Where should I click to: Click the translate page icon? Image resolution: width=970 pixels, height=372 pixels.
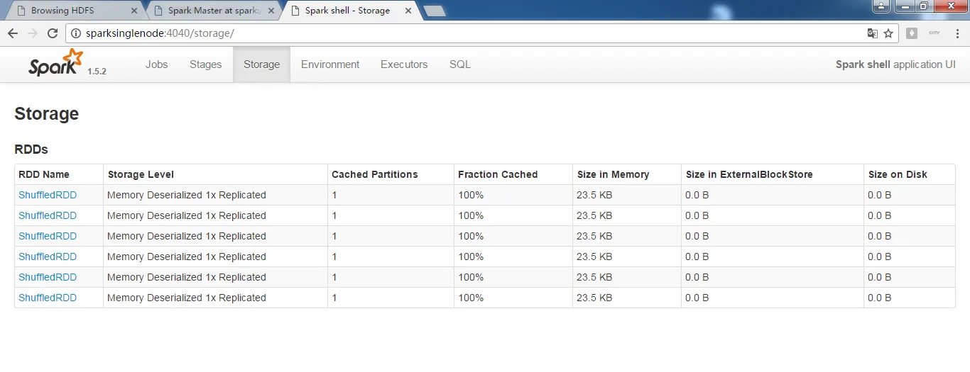click(872, 33)
